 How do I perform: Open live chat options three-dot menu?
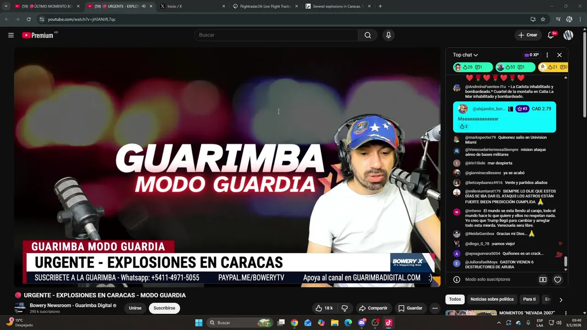tap(547, 55)
